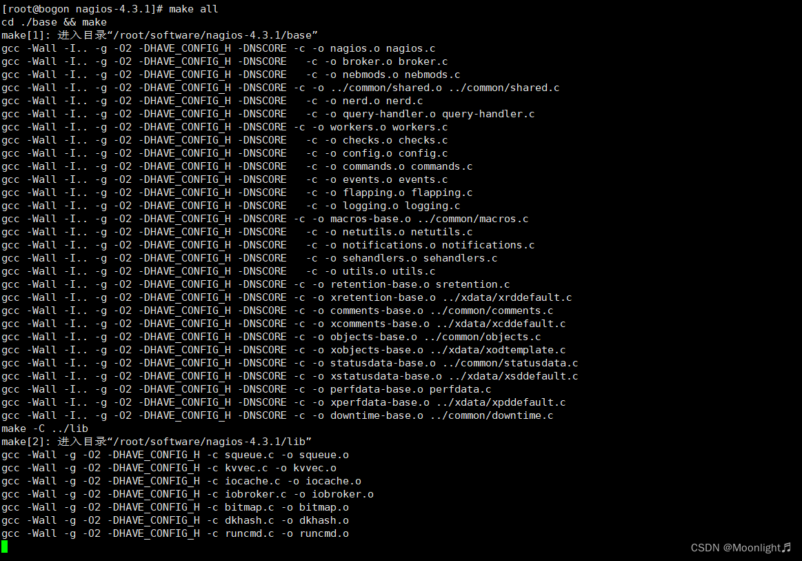Click the logging.o compile line

pyautogui.click(x=231, y=206)
